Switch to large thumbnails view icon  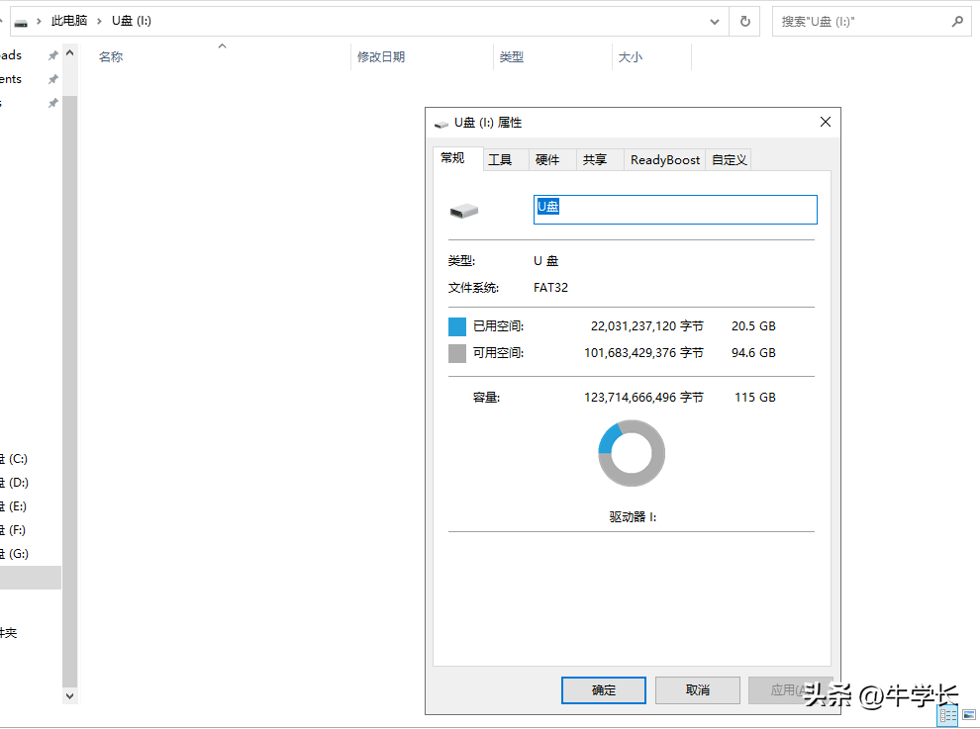coord(969,714)
